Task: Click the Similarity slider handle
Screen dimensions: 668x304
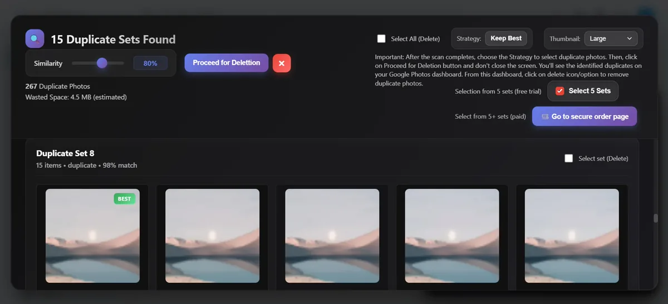Action: (x=102, y=63)
